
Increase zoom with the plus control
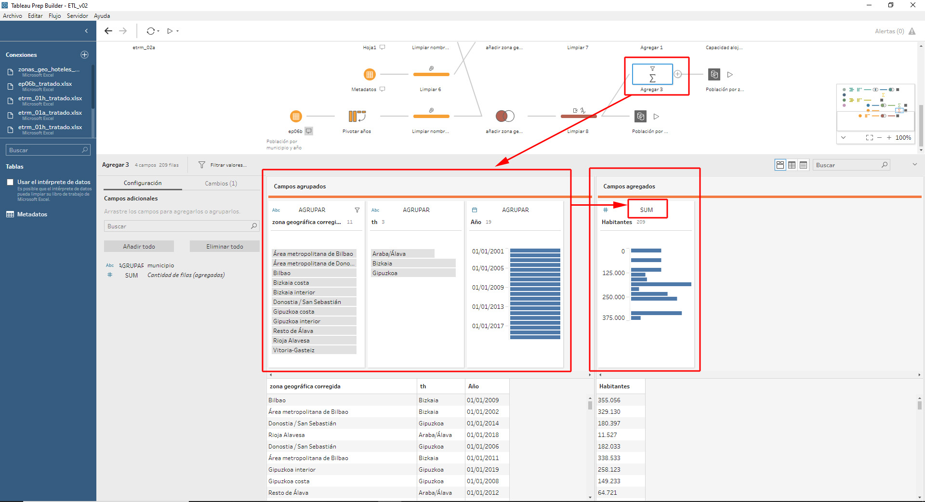tap(888, 137)
